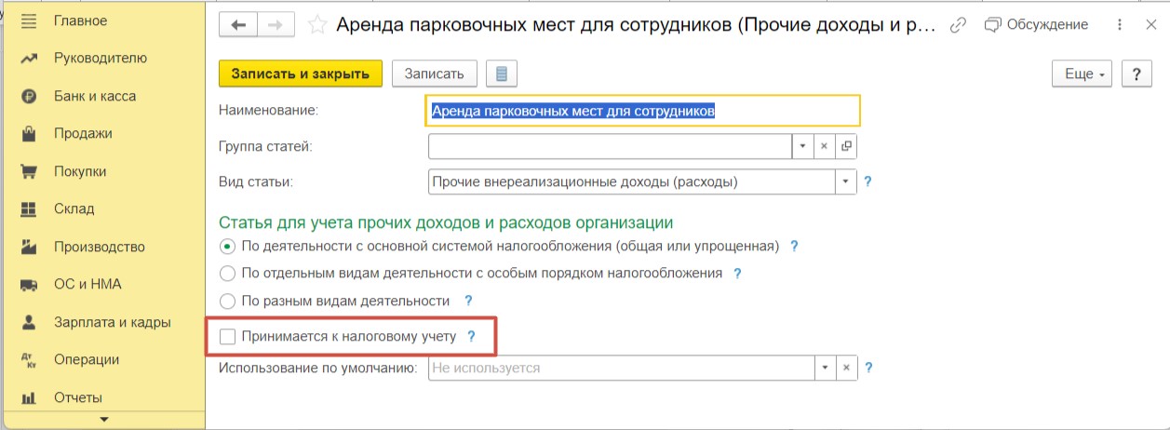The width and height of the screenshot is (1170, 430).
Task: Copy link using the chain icon
Action: click(957, 25)
